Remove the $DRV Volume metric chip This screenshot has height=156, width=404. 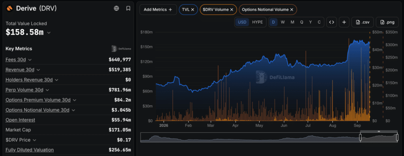(232, 9)
